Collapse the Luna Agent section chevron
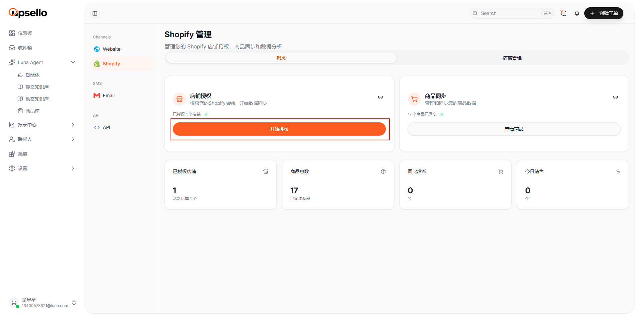Image resolution: width=637 pixels, height=316 pixels. point(73,62)
